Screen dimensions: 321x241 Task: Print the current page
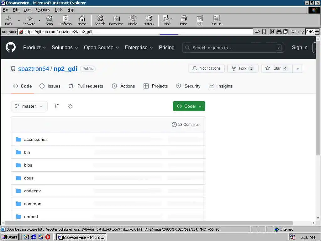pyautogui.click(x=183, y=20)
